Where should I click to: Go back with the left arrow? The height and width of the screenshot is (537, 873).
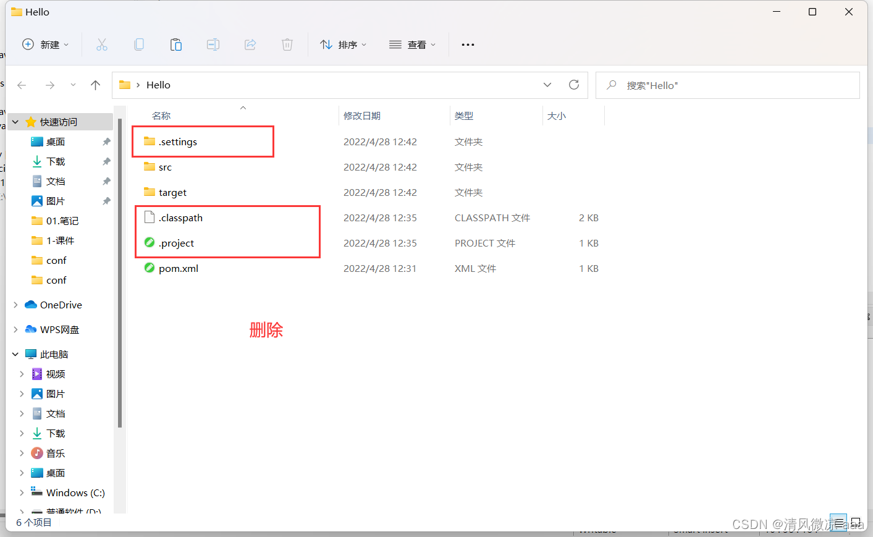pos(22,85)
